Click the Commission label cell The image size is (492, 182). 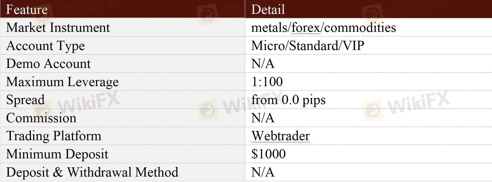tap(41, 118)
